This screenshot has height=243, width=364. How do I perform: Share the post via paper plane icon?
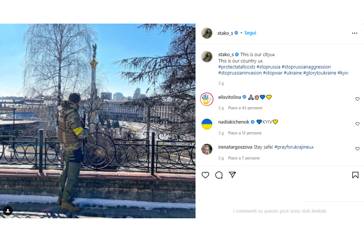233,175
